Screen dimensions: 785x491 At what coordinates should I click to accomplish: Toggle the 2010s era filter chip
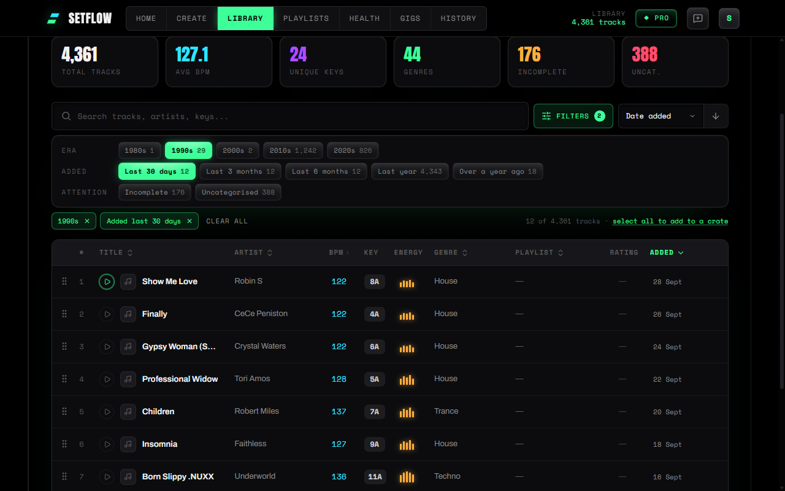tap(293, 150)
